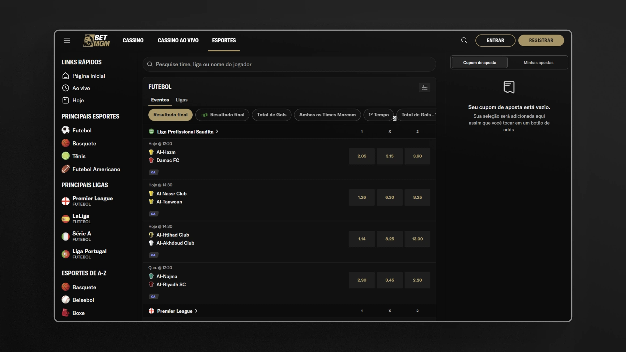Click the empty bet slip receipt icon
This screenshot has width=626, height=352.
click(x=509, y=87)
